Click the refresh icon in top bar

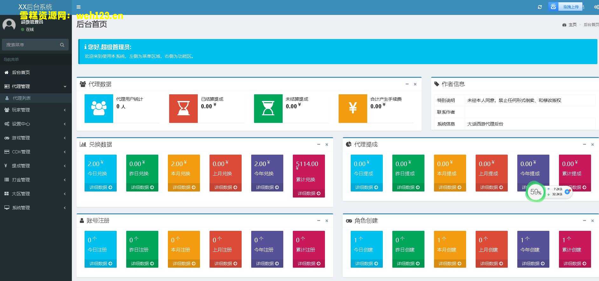tap(540, 7)
